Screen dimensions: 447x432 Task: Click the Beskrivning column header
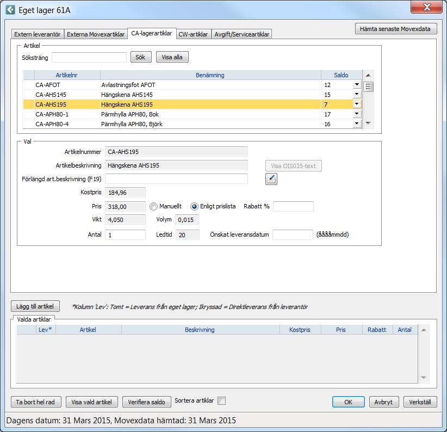pyautogui.click(x=200, y=330)
